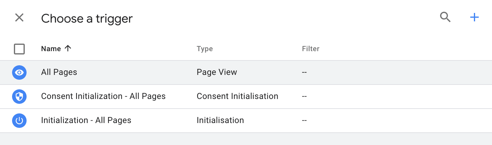Click the filter dash in All Pages row

click(304, 72)
